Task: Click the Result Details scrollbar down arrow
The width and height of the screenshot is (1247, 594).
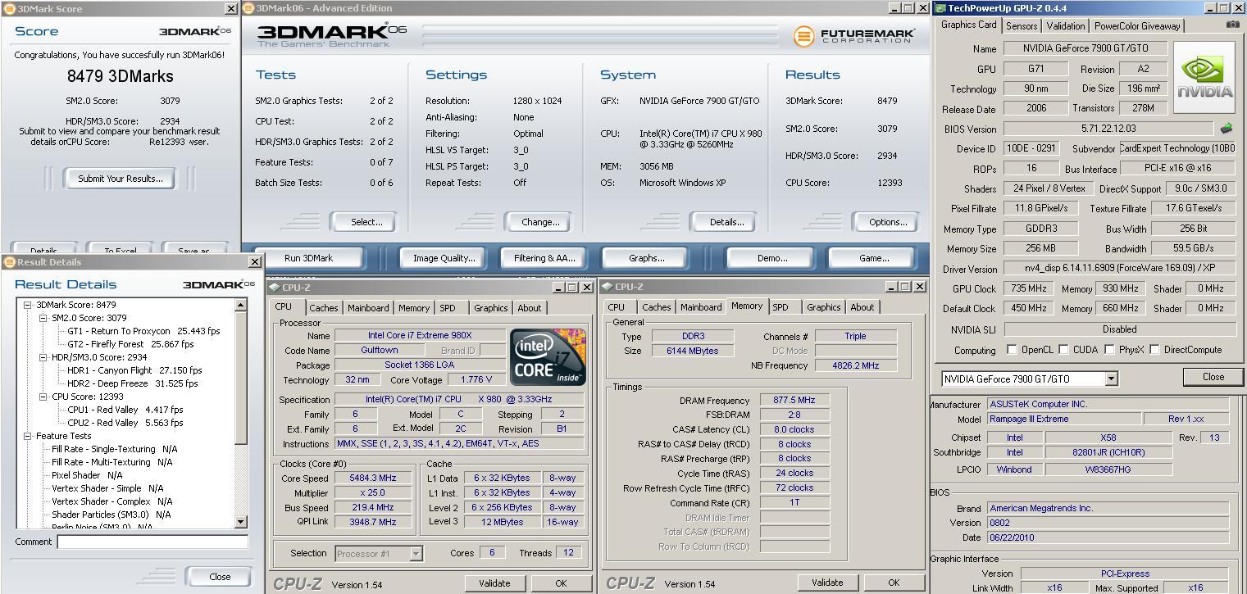Action: coord(240,522)
